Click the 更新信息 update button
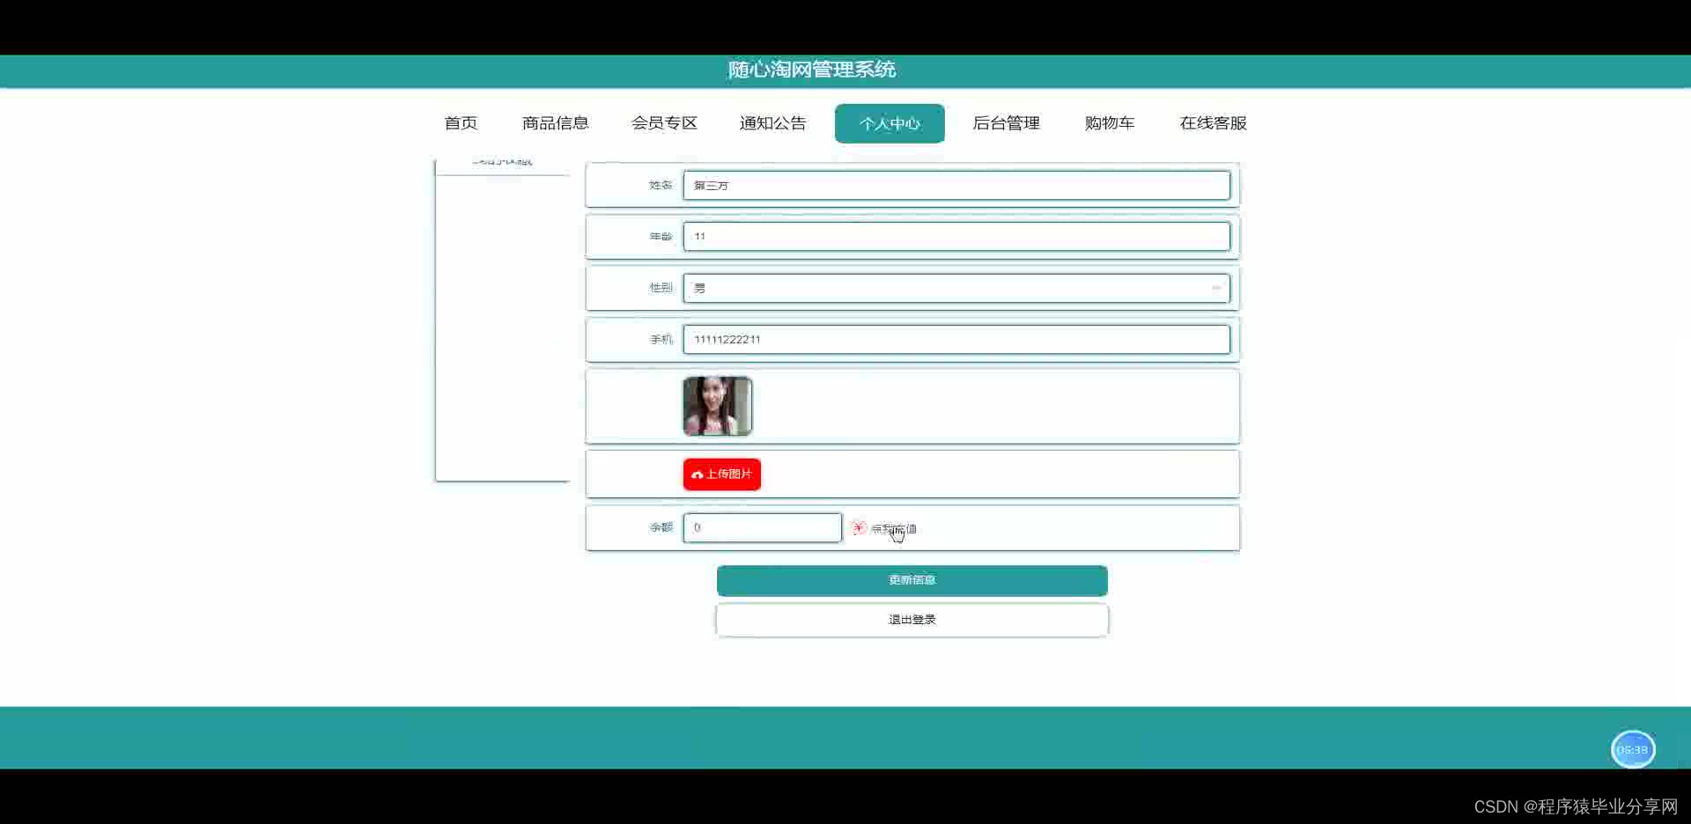 click(912, 581)
